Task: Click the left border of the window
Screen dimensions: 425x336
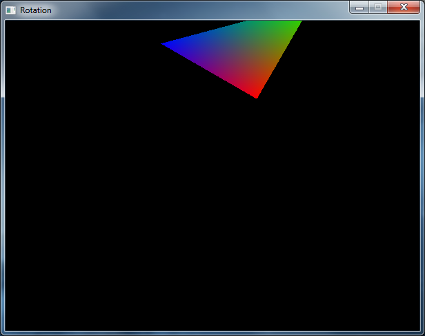Action: click(x=2, y=172)
